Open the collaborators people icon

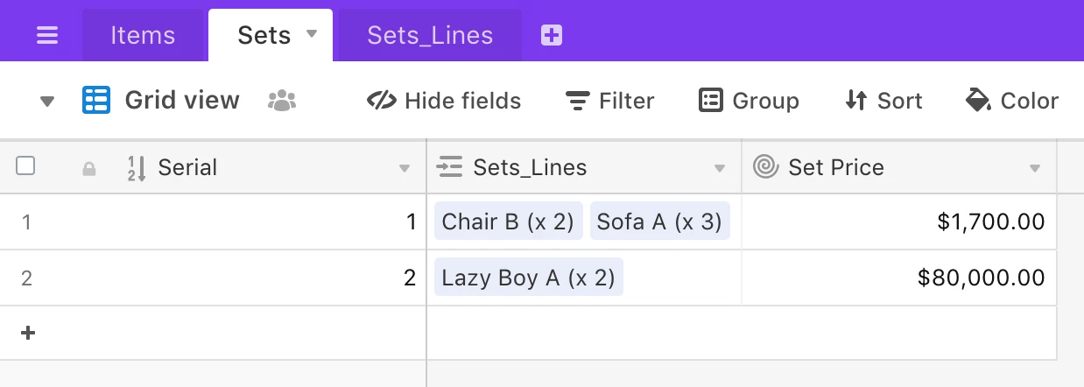(x=281, y=101)
